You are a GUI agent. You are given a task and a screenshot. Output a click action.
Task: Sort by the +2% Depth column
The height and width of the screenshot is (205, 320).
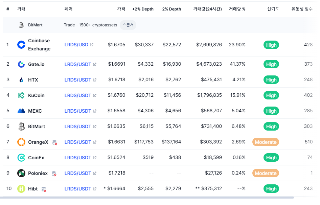click(143, 9)
